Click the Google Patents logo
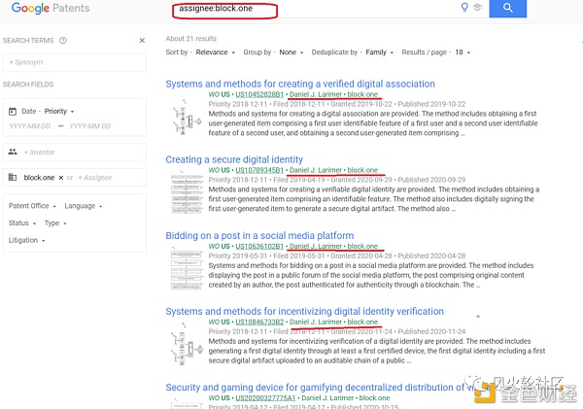 click(51, 8)
